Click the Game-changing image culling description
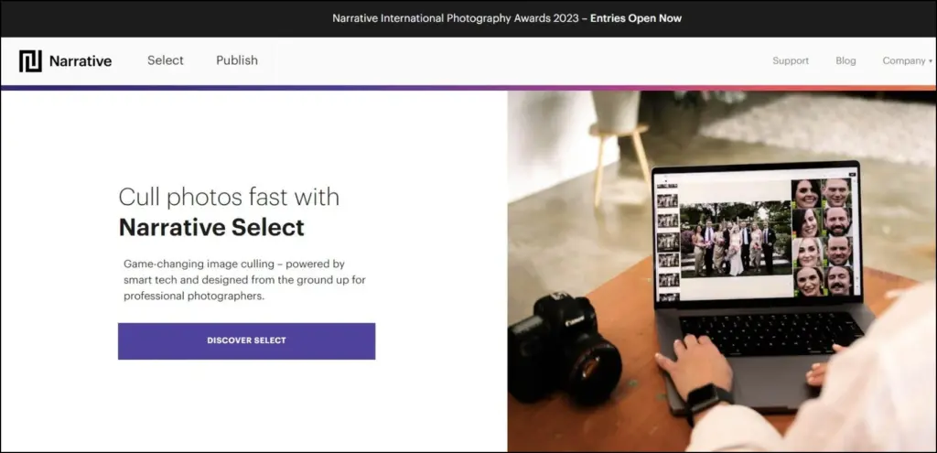This screenshot has height=453, width=937. (244, 279)
